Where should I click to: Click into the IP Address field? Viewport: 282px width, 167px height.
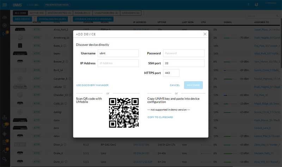tap(118, 63)
